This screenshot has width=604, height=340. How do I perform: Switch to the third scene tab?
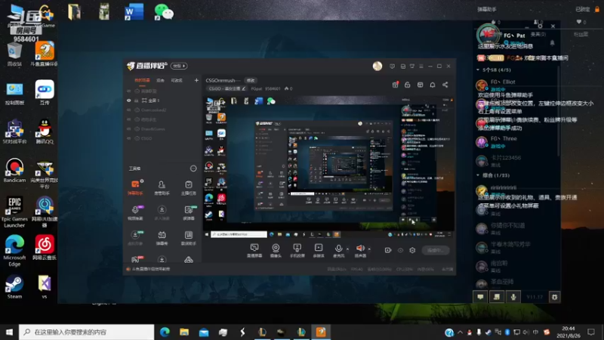pyautogui.click(x=177, y=80)
